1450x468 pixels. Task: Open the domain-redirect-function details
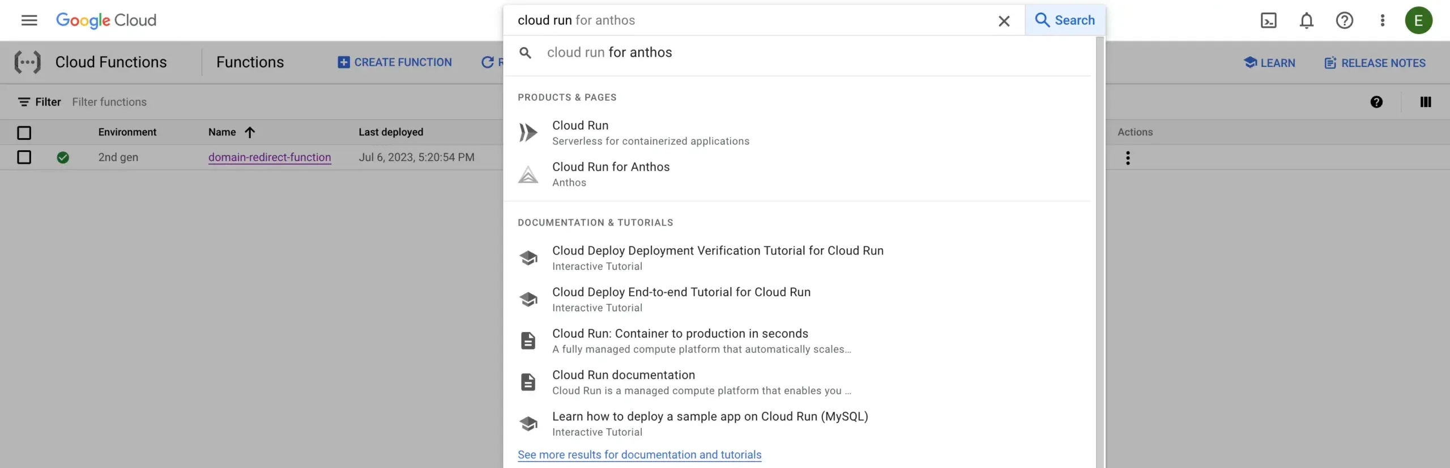point(270,157)
